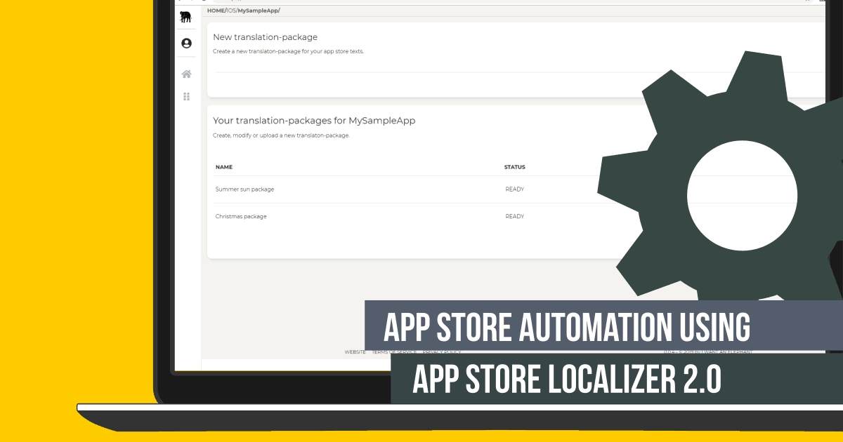Click the STATUS column header

[514, 167]
